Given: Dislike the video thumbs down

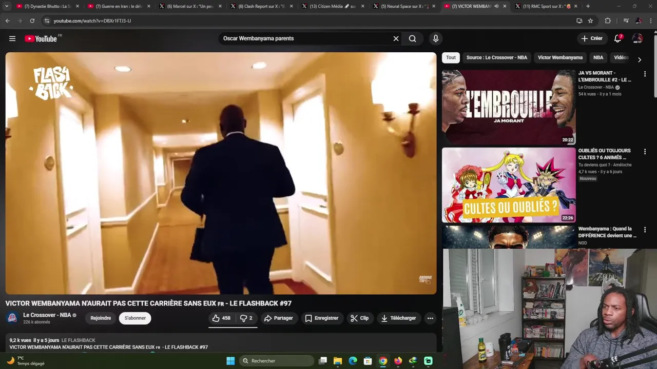Looking at the screenshot, I should click(x=246, y=318).
